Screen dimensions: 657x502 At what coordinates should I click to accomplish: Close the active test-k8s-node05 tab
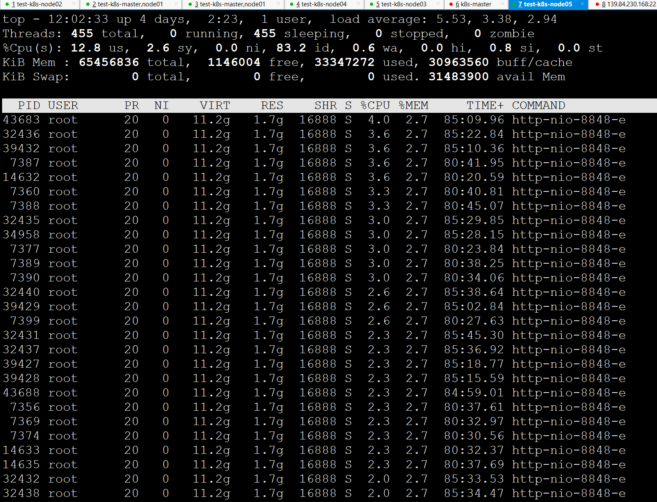582,4
